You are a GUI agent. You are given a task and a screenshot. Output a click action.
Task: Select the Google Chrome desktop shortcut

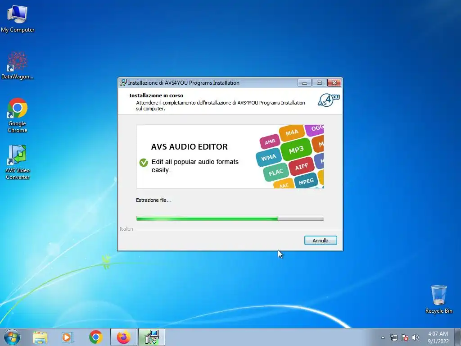tap(18, 115)
